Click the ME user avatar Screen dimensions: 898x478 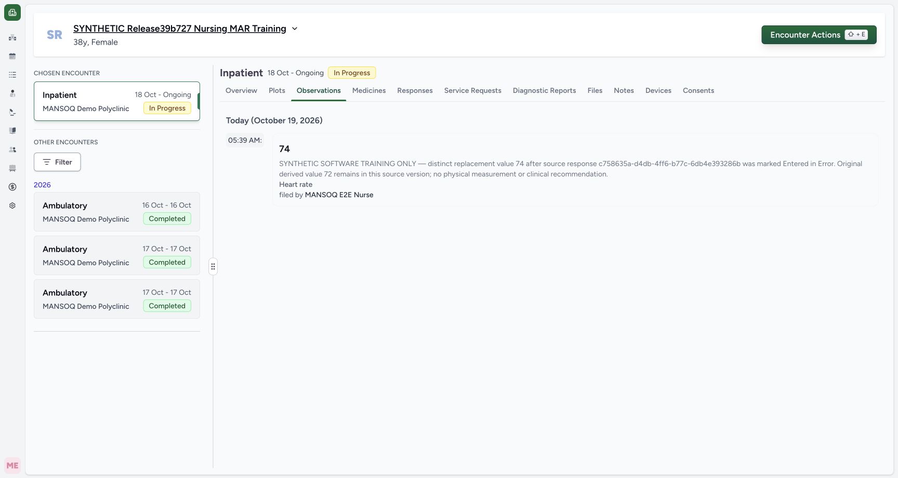point(12,466)
